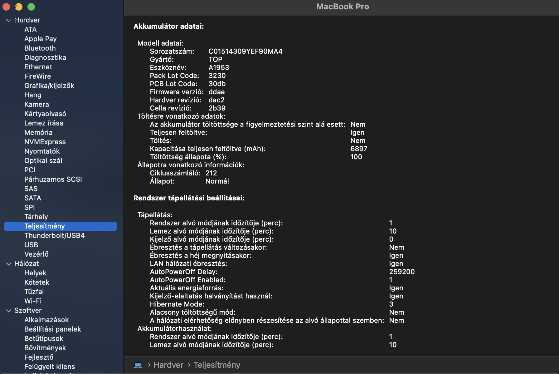Select the Szoftver category header
Screen dimensions: 559x374
click(28, 310)
